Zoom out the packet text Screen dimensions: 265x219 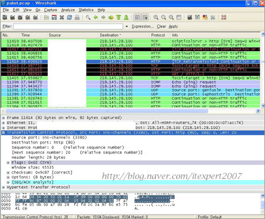164,18
